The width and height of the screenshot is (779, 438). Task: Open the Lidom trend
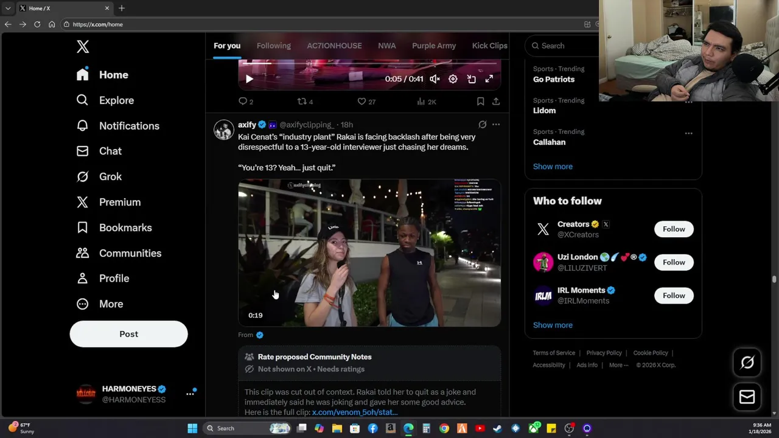click(544, 111)
